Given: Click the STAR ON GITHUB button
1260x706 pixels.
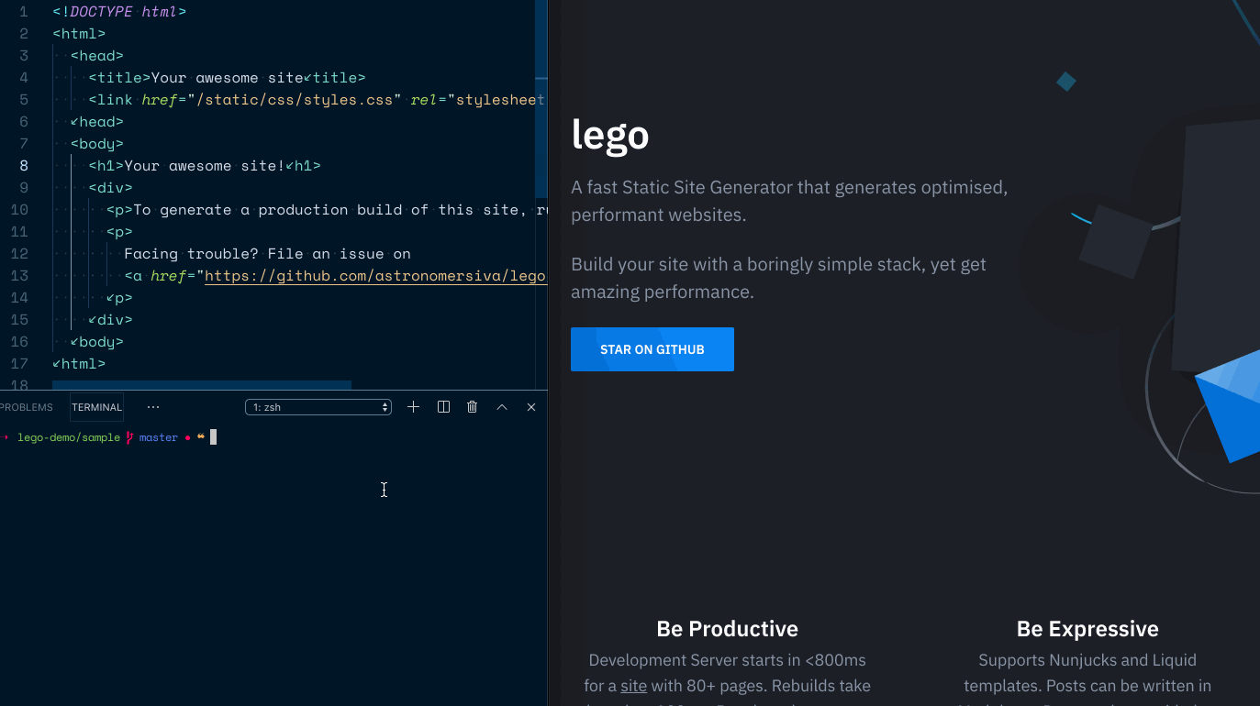Looking at the screenshot, I should point(652,349).
